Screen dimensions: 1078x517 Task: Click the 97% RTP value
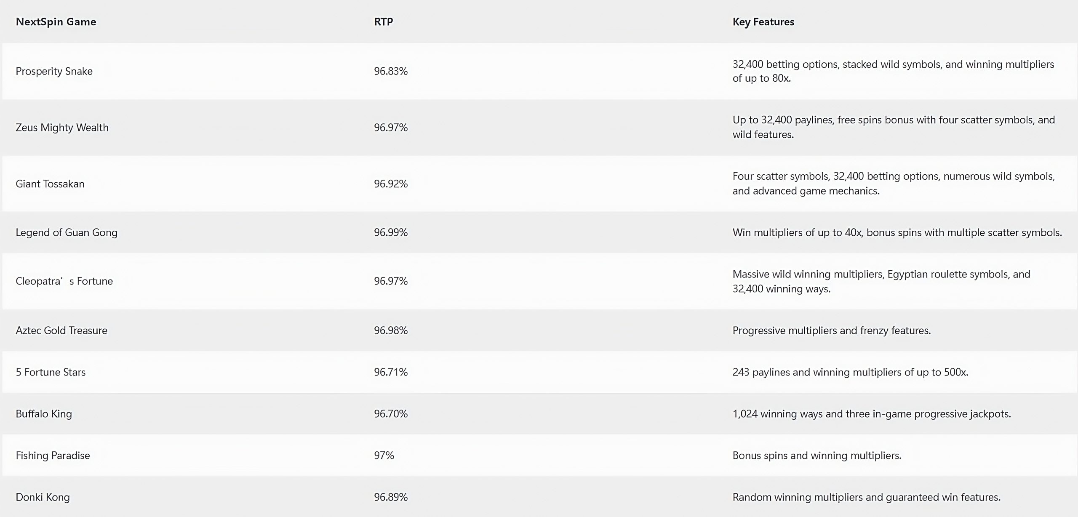pyautogui.click(x=384, y=456)
